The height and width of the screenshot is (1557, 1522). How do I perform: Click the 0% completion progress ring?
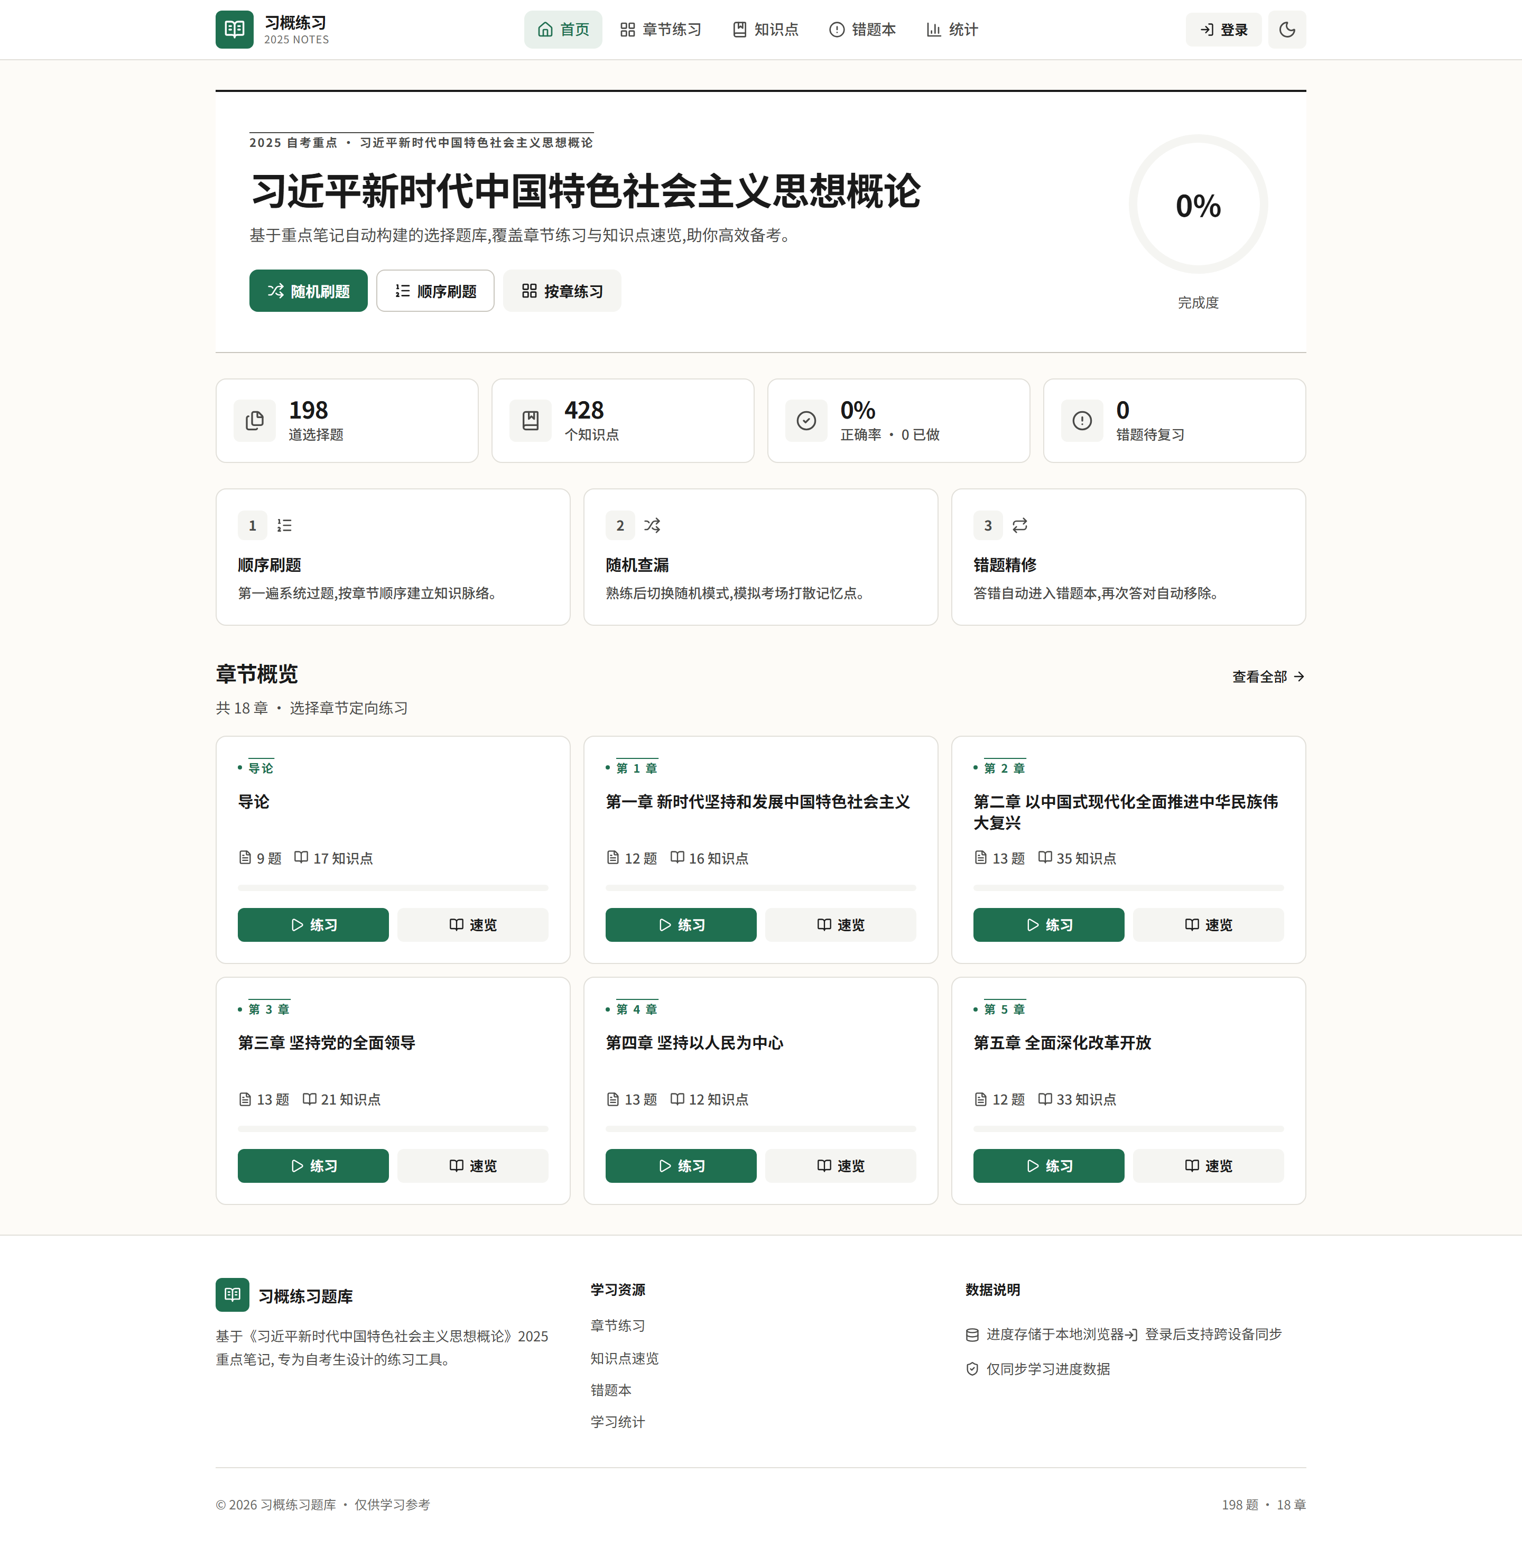click(x=1198, y=205)
